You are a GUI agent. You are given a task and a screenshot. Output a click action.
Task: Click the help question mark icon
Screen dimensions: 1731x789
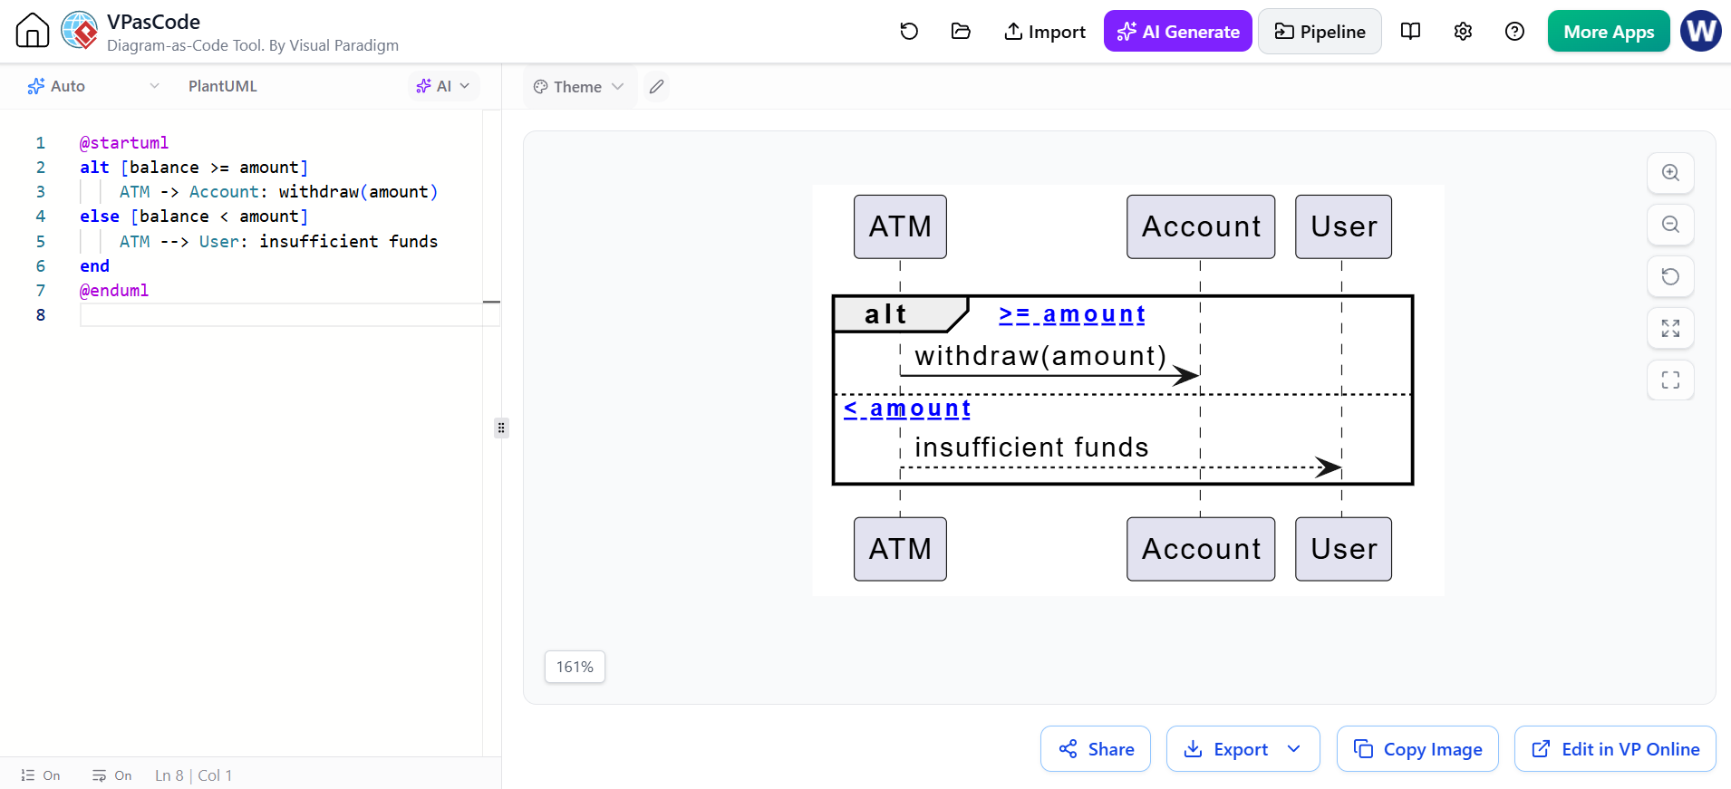click(x=1514, y=32)
